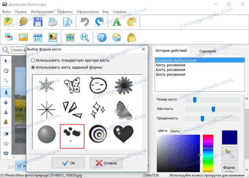Open the Кисть tab next to Цвета
The width and height of the screenshot is (249, 178).
(175, 131)
